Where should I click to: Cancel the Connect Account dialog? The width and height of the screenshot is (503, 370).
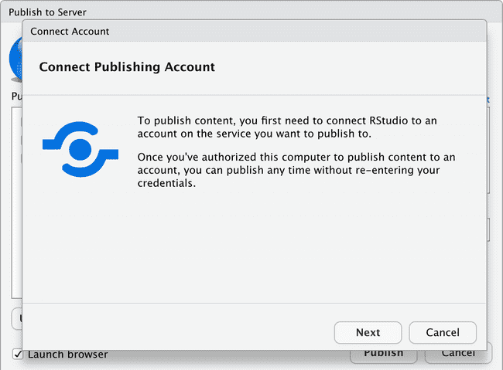[443, 332]
